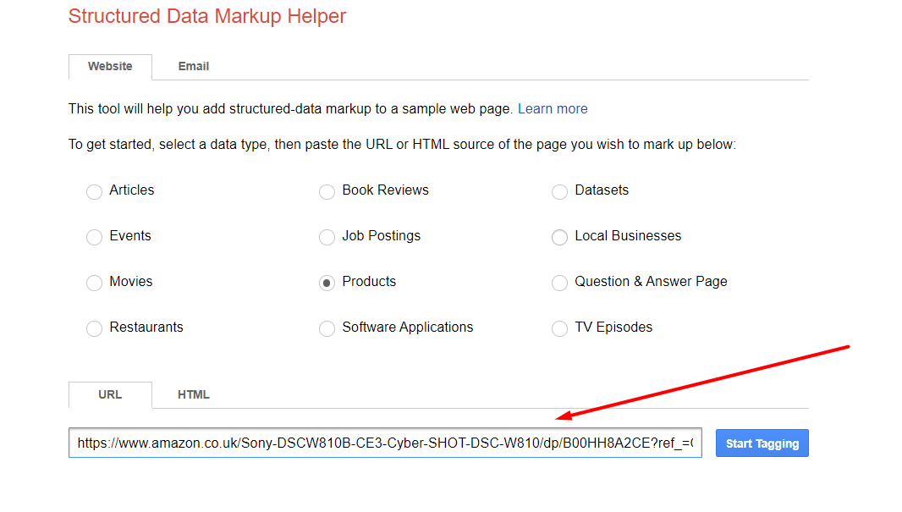Click the selected Products radio button
Viewport: 902px width, 512px height.
point(327,284)
